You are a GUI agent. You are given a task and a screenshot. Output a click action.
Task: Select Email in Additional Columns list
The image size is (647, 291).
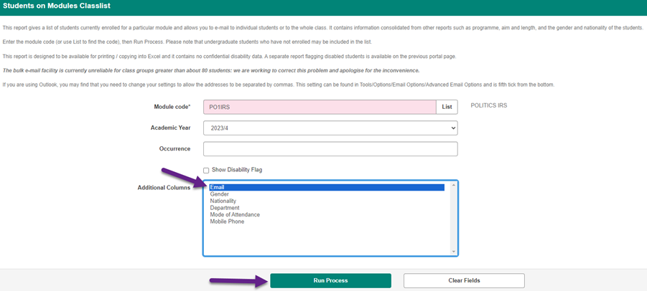tap(218, 188)
